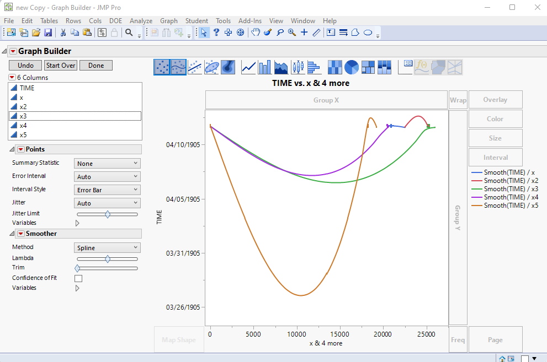This screenshot has width=547, height=362.
Task: Expand Variables under Points
Action: click(77, 223)
